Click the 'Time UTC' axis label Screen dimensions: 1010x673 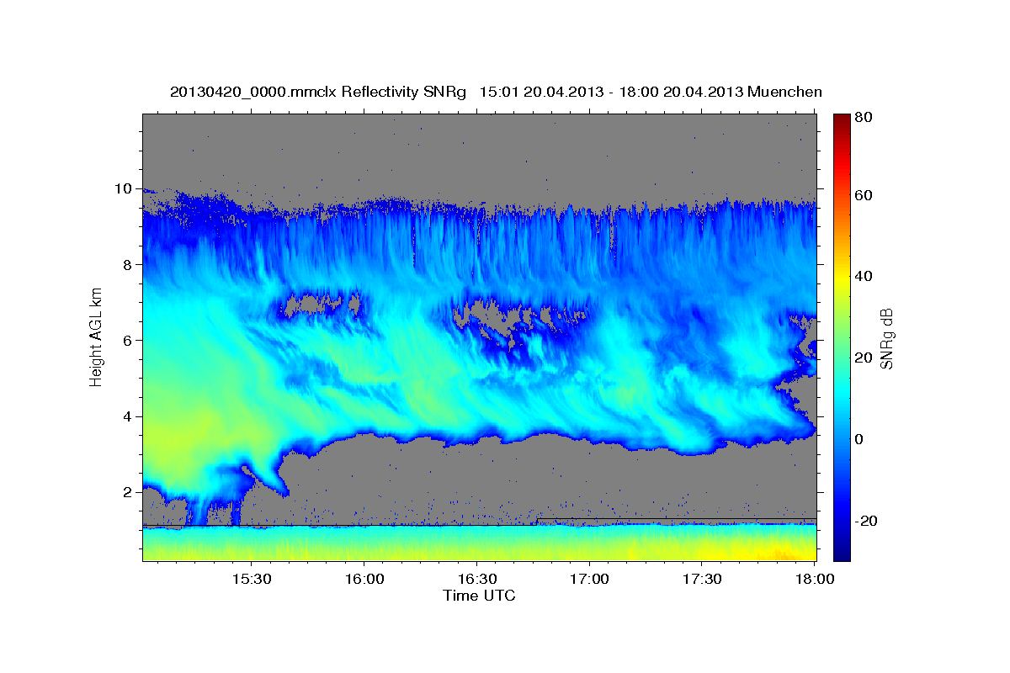pyautogui.click(x=479, y=596)
